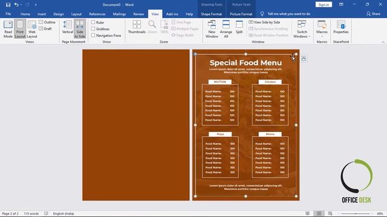Undo the last action
Viewport: 387px width, 217px height.
tap(16, 5)
